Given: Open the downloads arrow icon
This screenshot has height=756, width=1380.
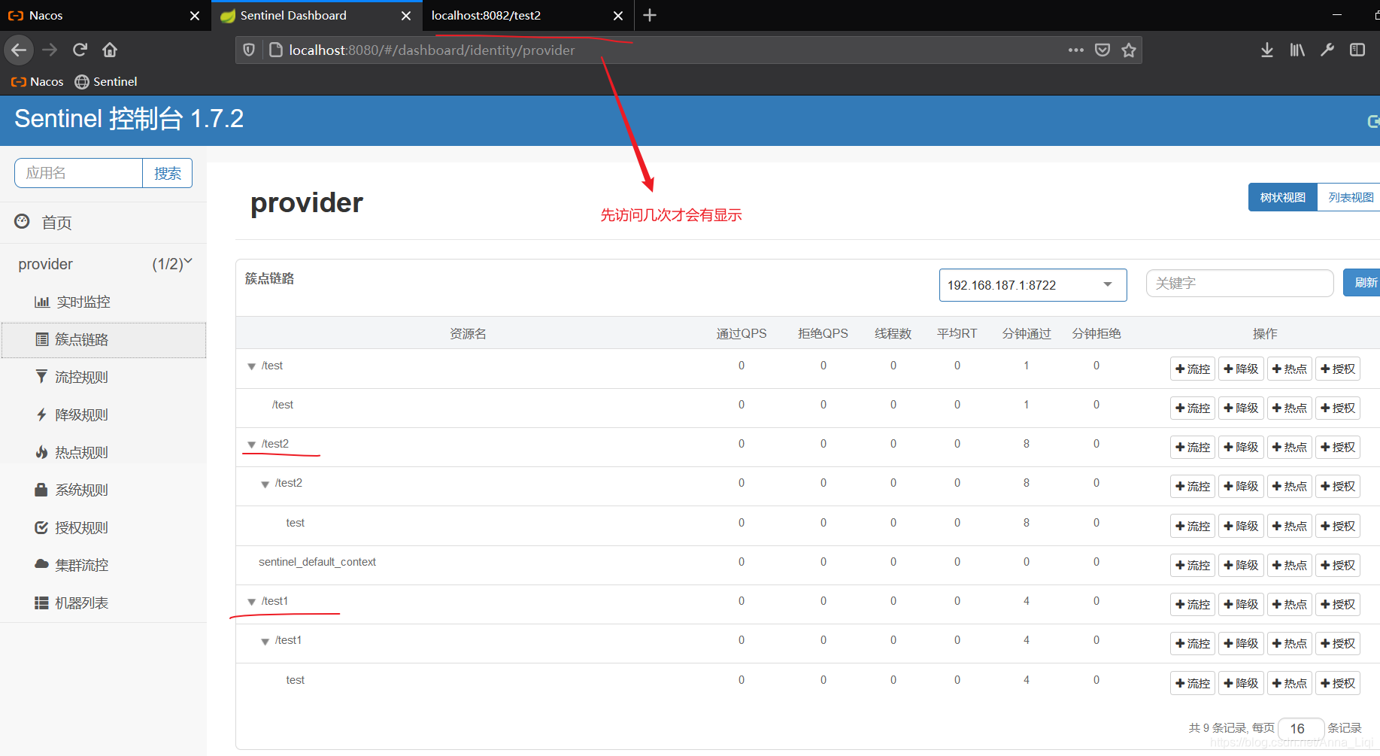Looking at the screenshot, I should click(x=1267, y=50).
